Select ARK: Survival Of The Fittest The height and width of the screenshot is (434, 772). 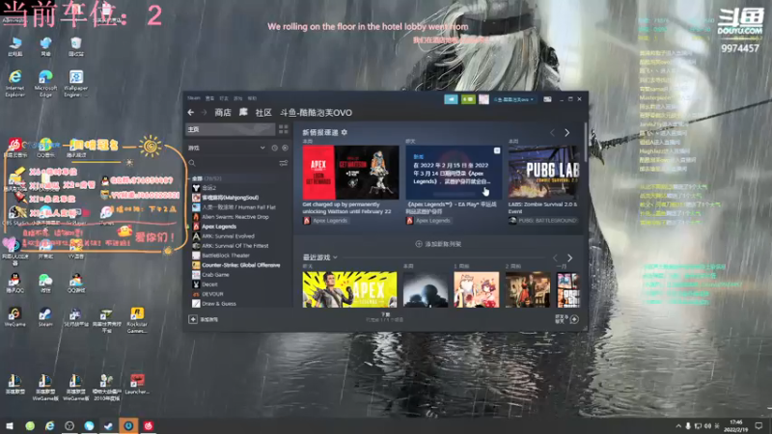click(231, 246)
